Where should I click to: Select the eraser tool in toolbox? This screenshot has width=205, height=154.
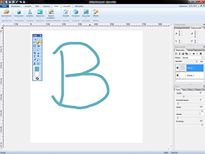pyautogui.click(x=38, y=49)
